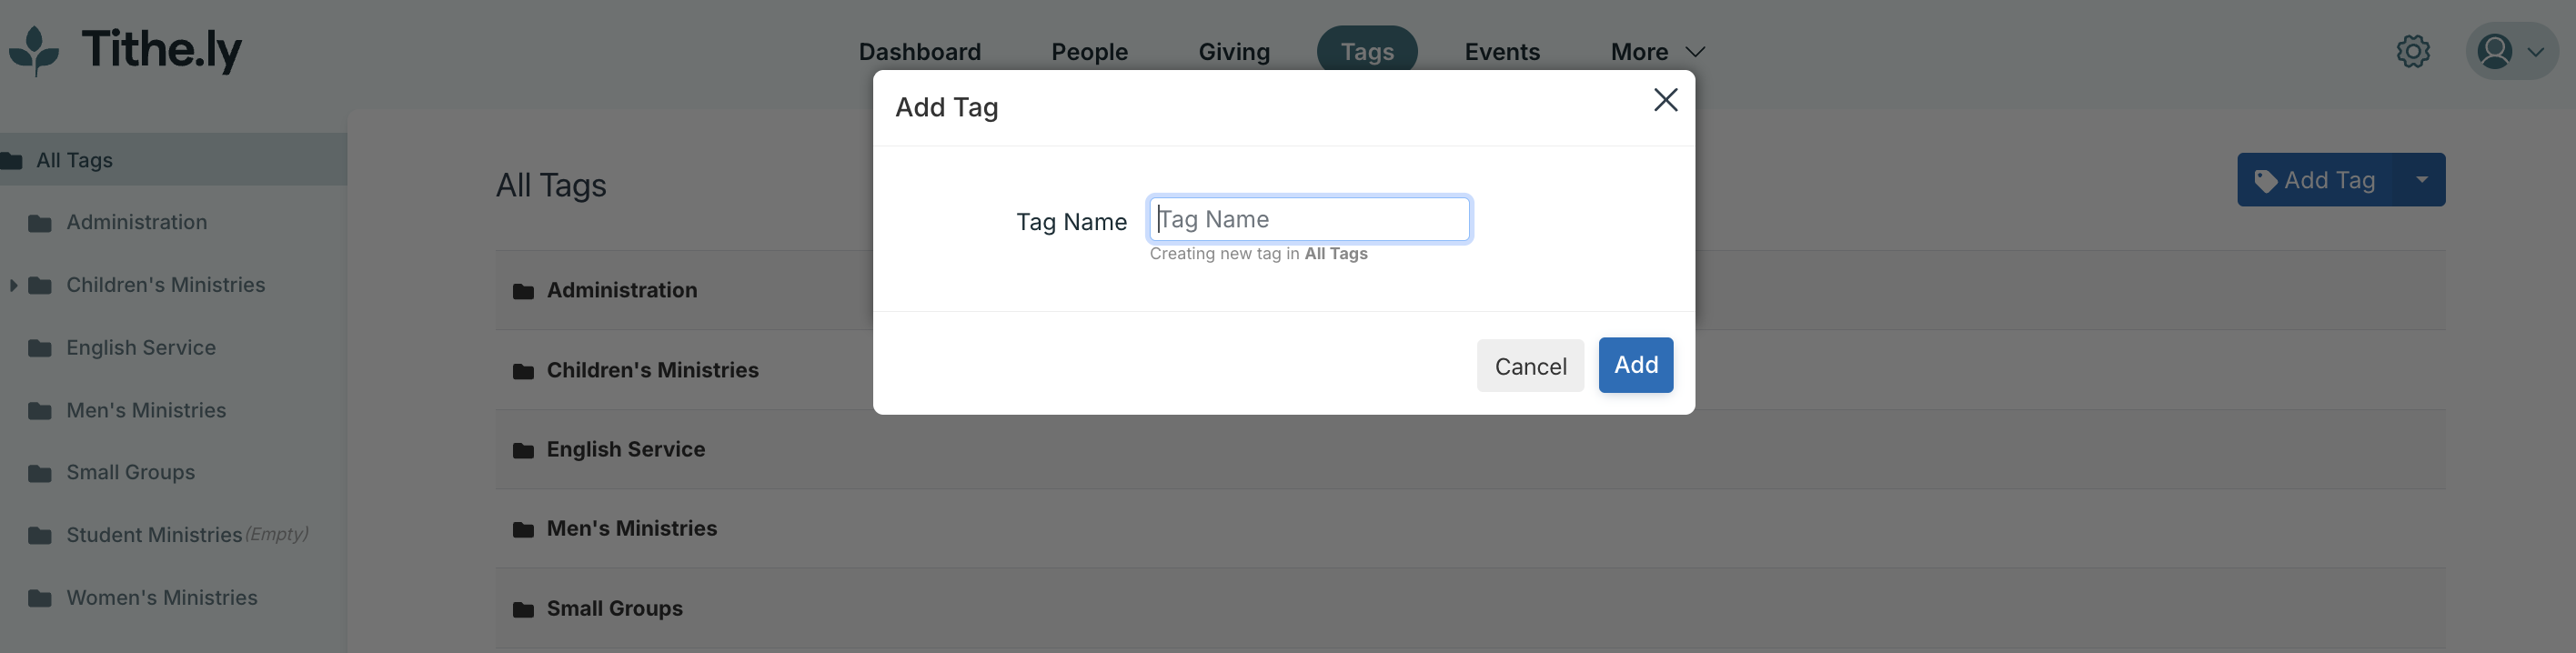Open the Events tab
2576x653 pixels.
point(1502,52)
